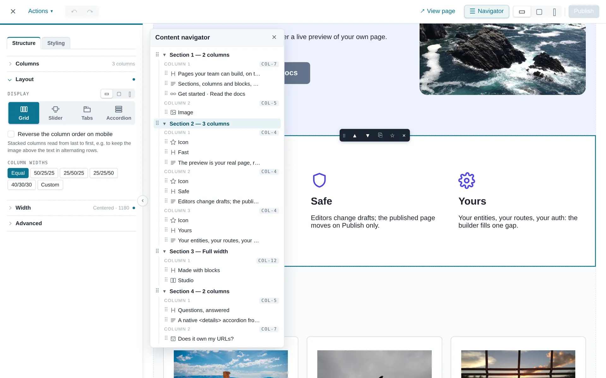The image size is (606, 378).
Task: Select tablet in the Display device toggle
Action: click(x=119, y=94)
